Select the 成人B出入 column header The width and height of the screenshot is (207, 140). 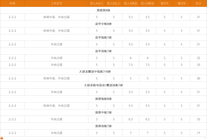pyautogui.click(x=114, y=3)
